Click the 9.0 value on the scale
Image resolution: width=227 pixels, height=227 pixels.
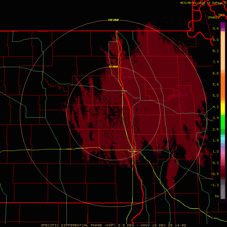tap(216, 40)
